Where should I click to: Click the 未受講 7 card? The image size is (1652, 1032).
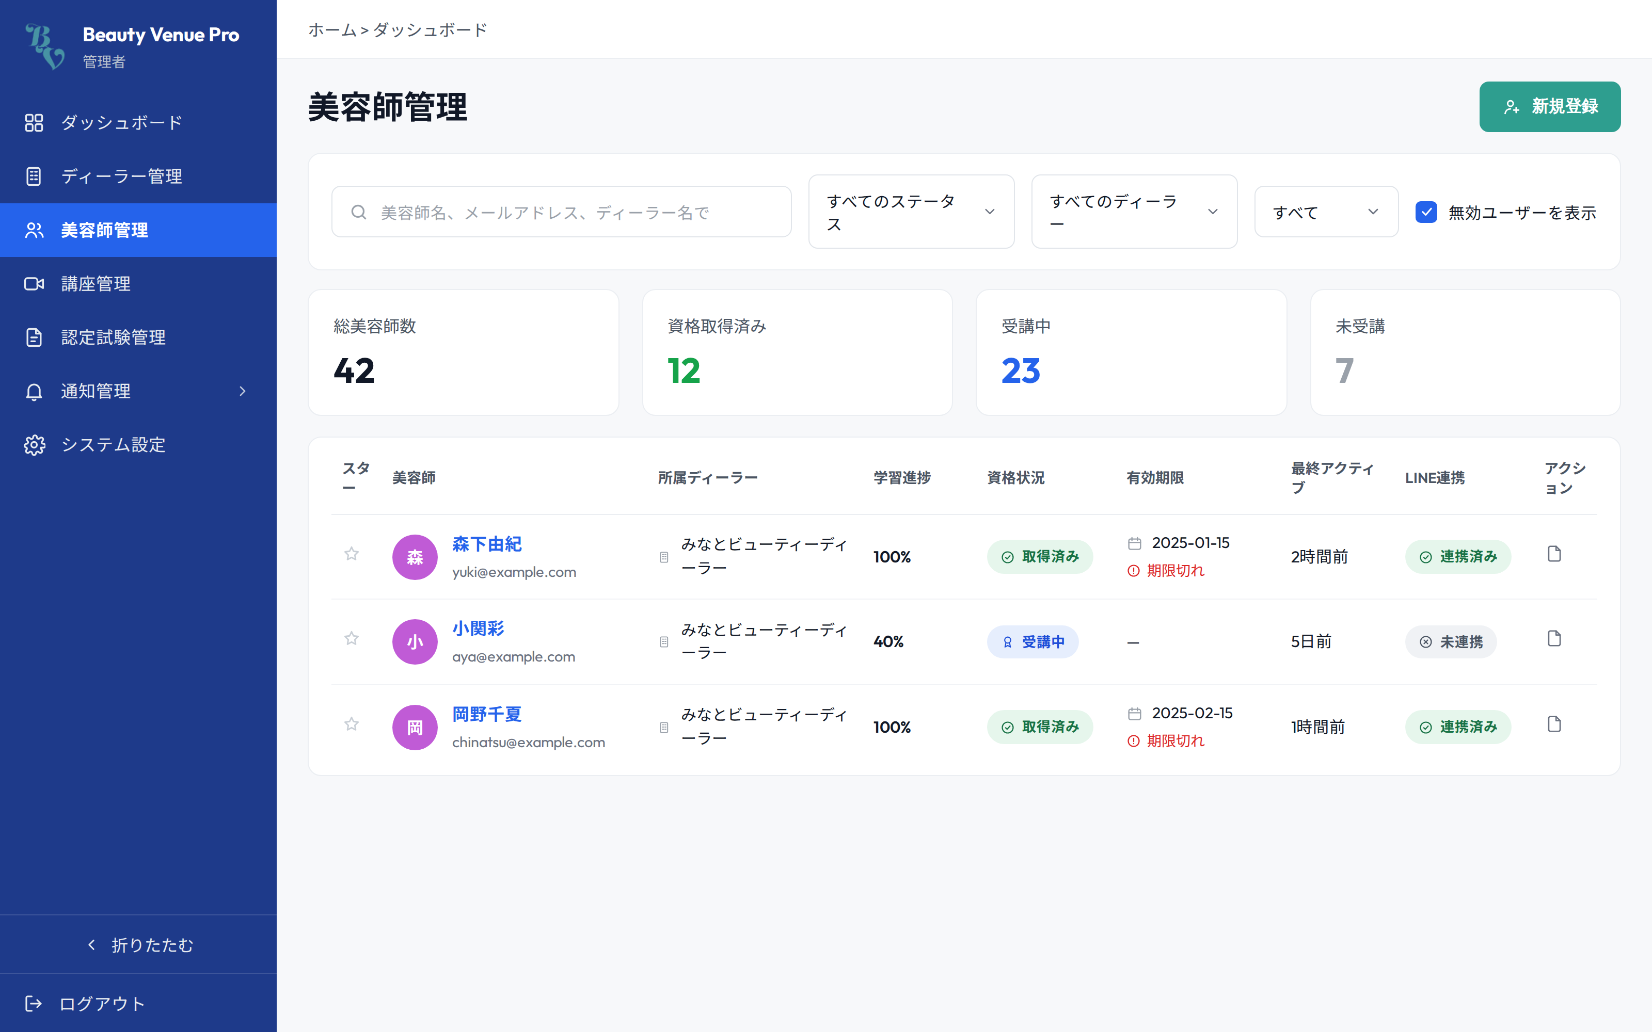pos(1465,352)
